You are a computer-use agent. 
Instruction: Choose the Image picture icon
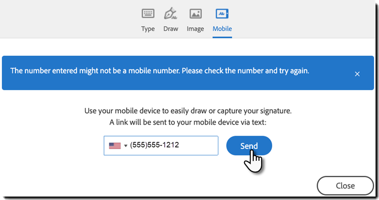tap(195, 14)
